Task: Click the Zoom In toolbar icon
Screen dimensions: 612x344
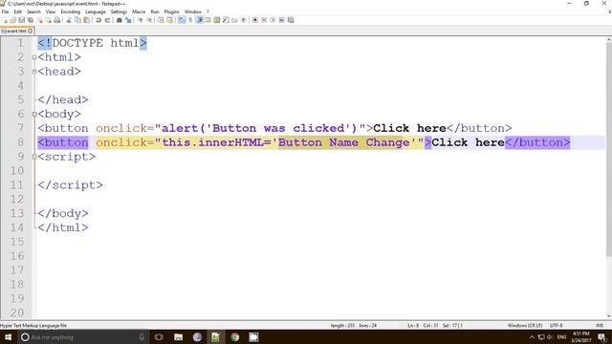Action: (140, 20)
